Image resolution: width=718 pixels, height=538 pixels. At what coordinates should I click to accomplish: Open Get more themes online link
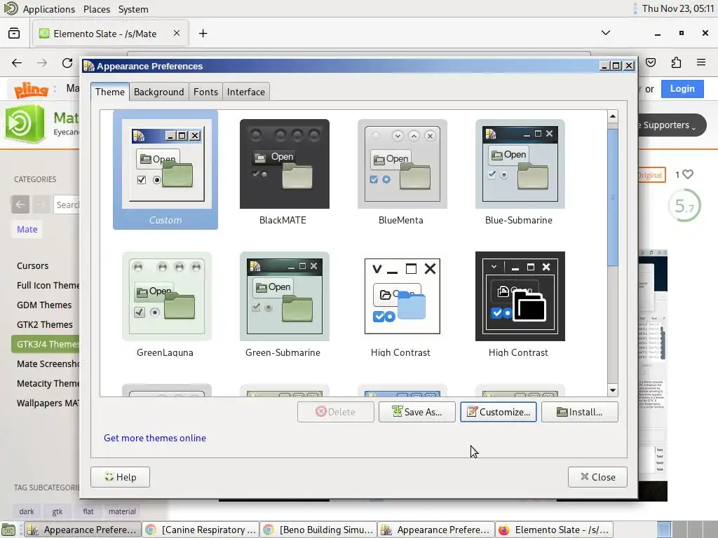[x=155, y=438]
